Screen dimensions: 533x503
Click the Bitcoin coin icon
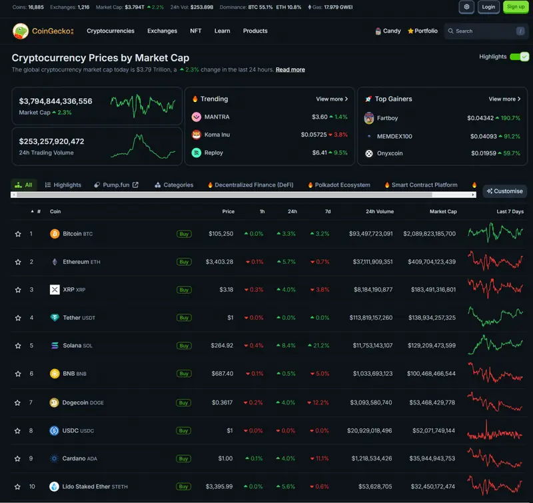(x=55, y=234)
